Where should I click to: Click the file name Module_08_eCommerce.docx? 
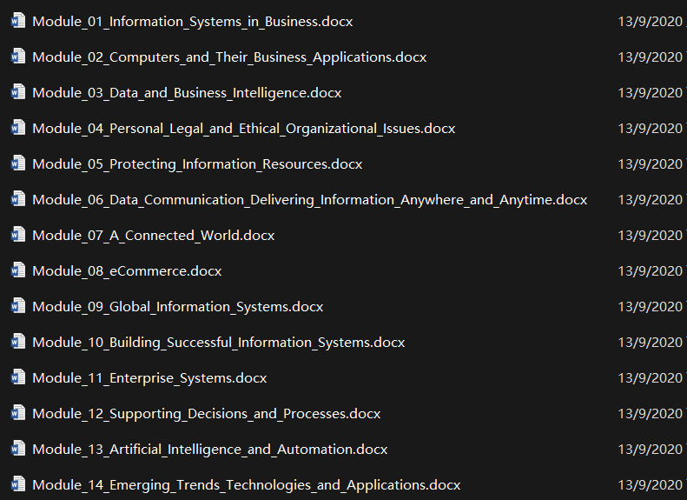click(127, 271)
